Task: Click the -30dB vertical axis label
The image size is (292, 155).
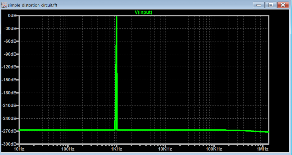Action: point(11,28)
